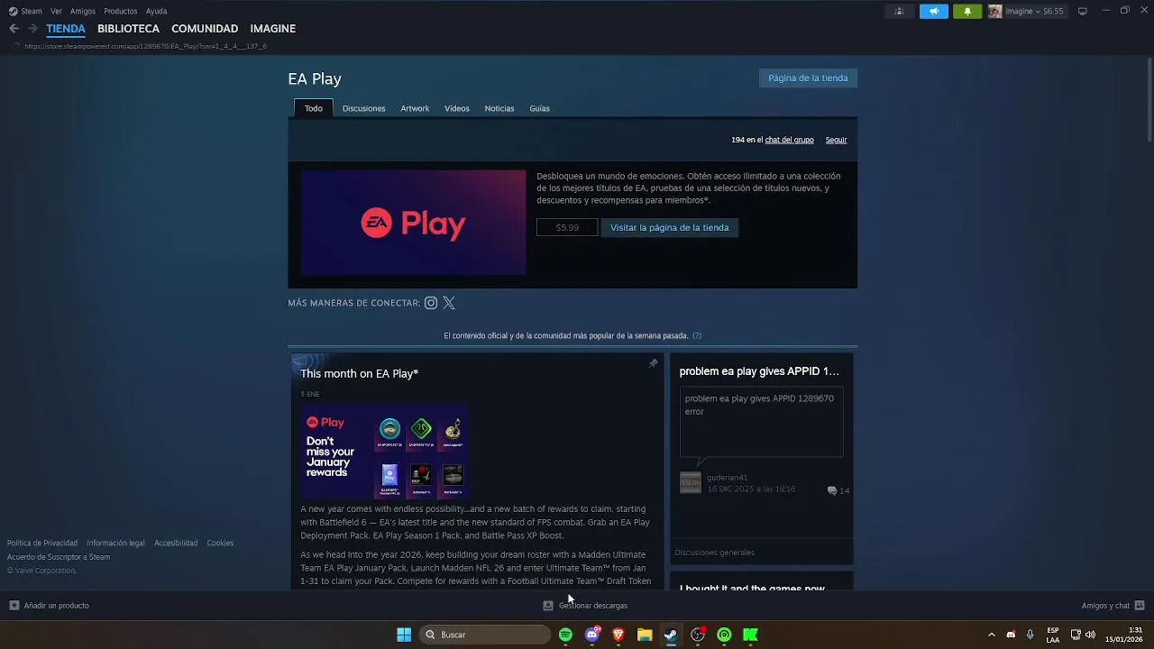1154x649 pixels.
Task: Open EA Play Instagram link
Action: click(x=431, y=303)
